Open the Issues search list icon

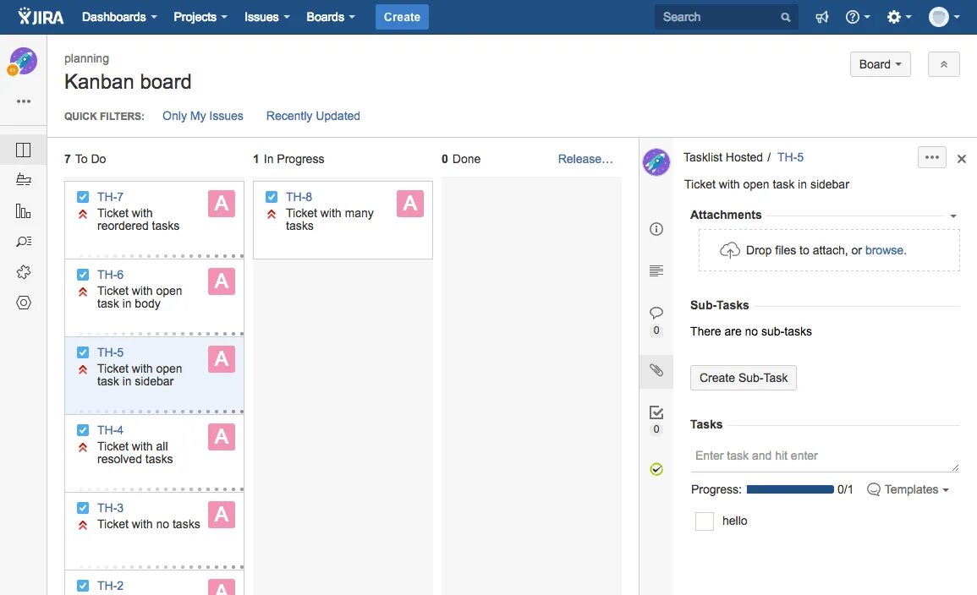tap(24, 242)
